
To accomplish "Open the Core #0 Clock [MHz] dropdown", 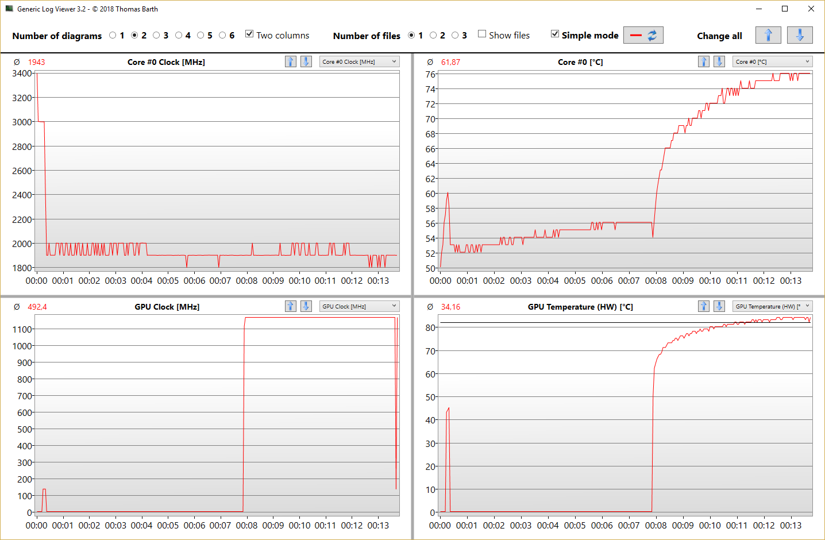I will click(359, 61).
